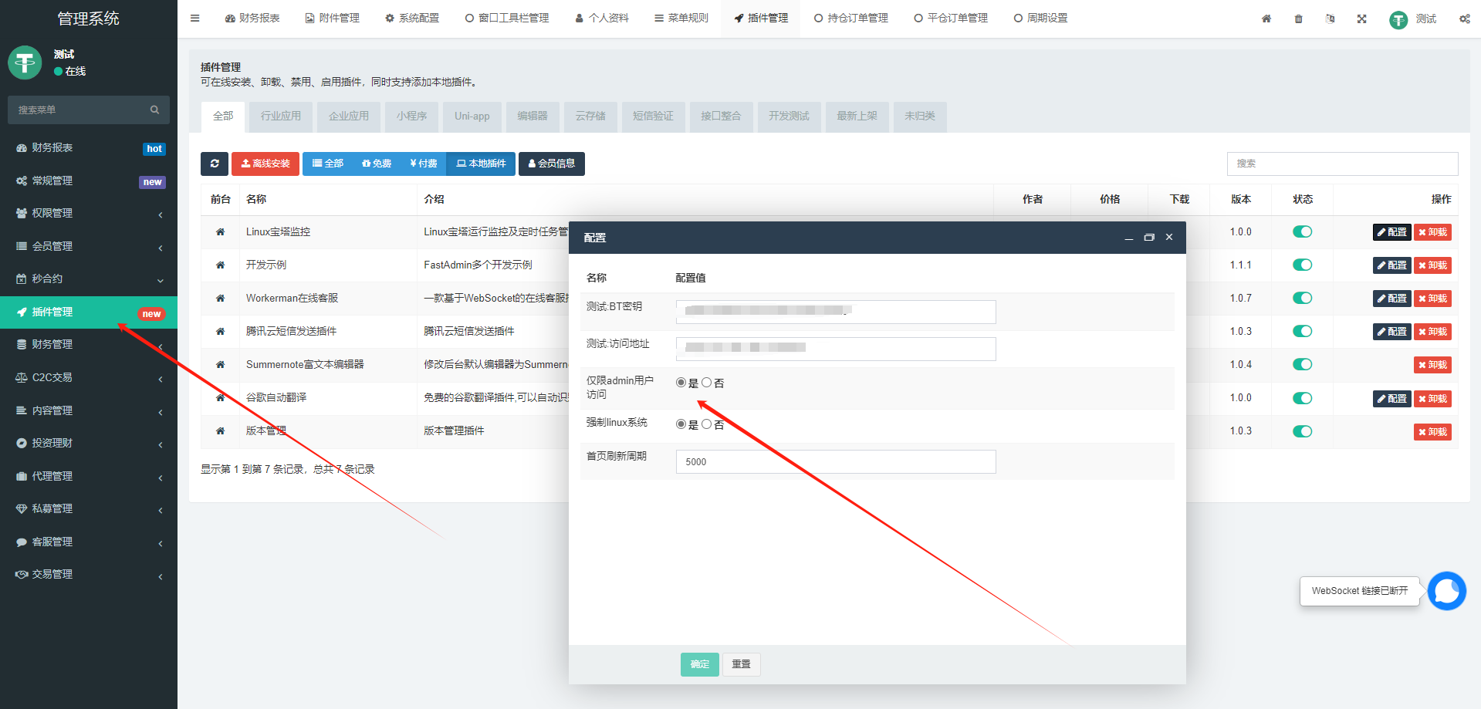Image resolution: width=1481 pixels, height=709 pixels.
Task: Open the 系统配置 top tab
Action: [412, 18]
